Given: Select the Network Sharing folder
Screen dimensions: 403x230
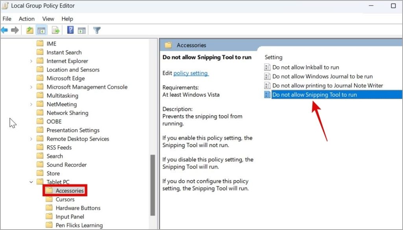Looking at the screenshot, I should [x=67, y=113].
